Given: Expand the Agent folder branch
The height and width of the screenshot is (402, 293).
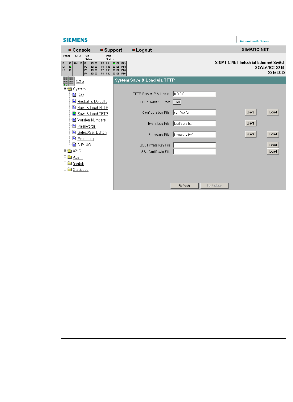Looking at the screenshot, I should [x=65, y=157].
